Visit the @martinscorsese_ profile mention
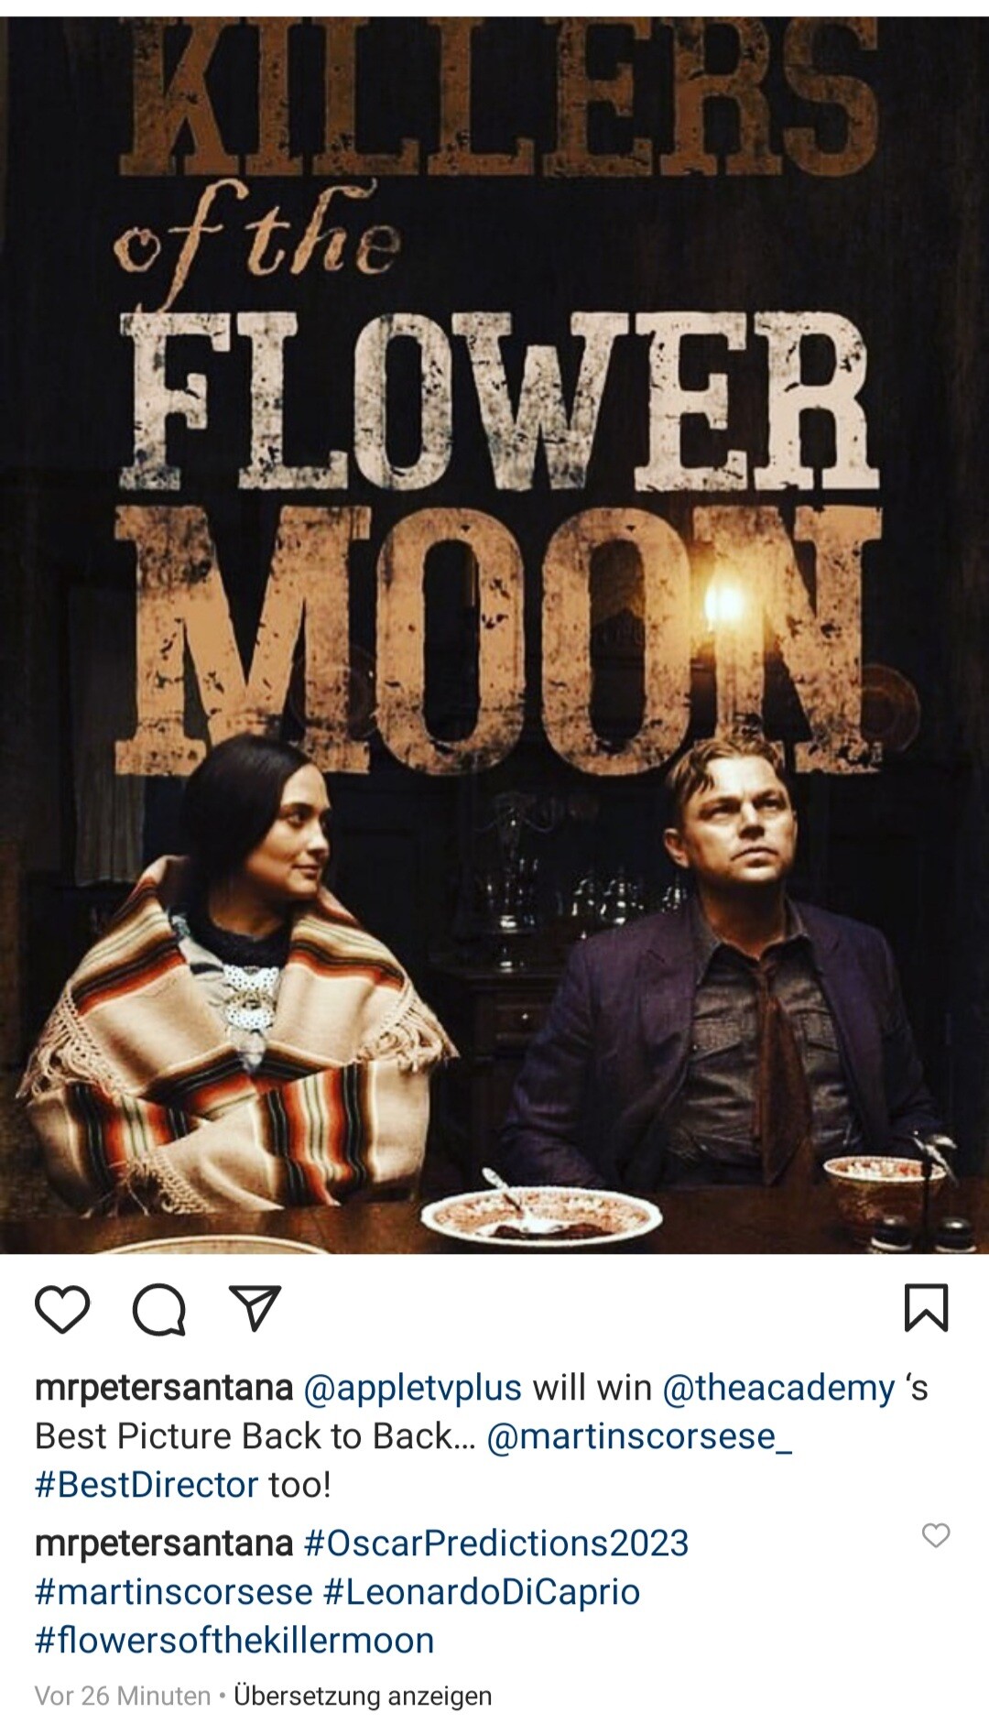This screenshot has width=989, height=1734. [x=639, y=1436]
